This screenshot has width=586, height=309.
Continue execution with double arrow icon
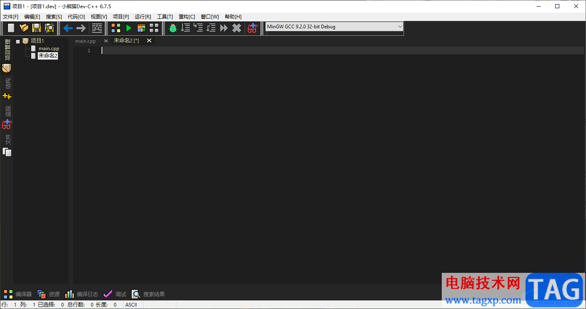[224, 28]
